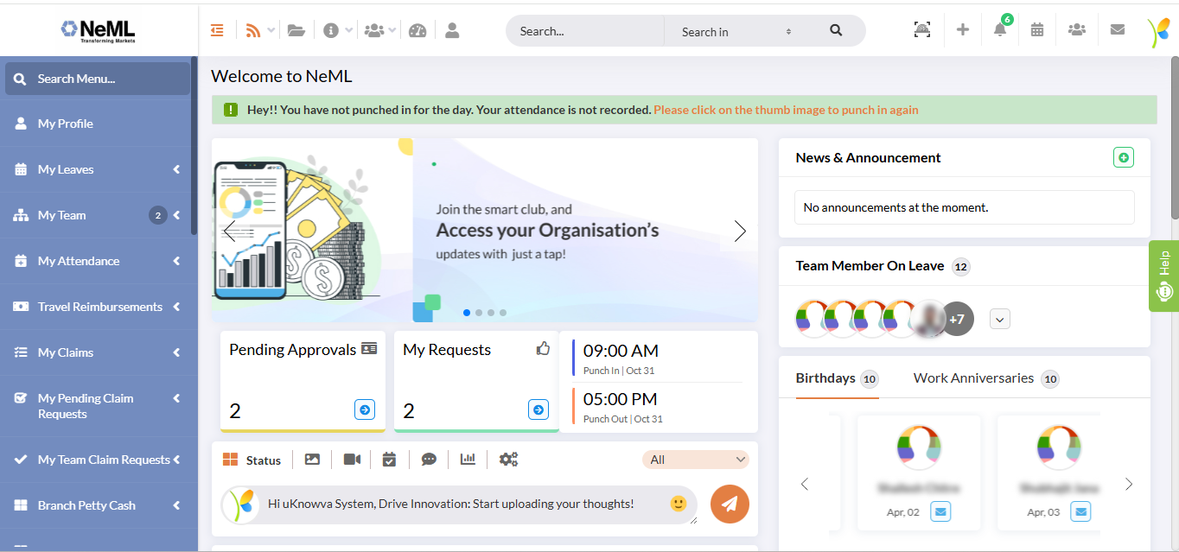Open the emoji picker smiley icon
The height and width of the screenshot is (552, 1179).
tap(679, 504)
